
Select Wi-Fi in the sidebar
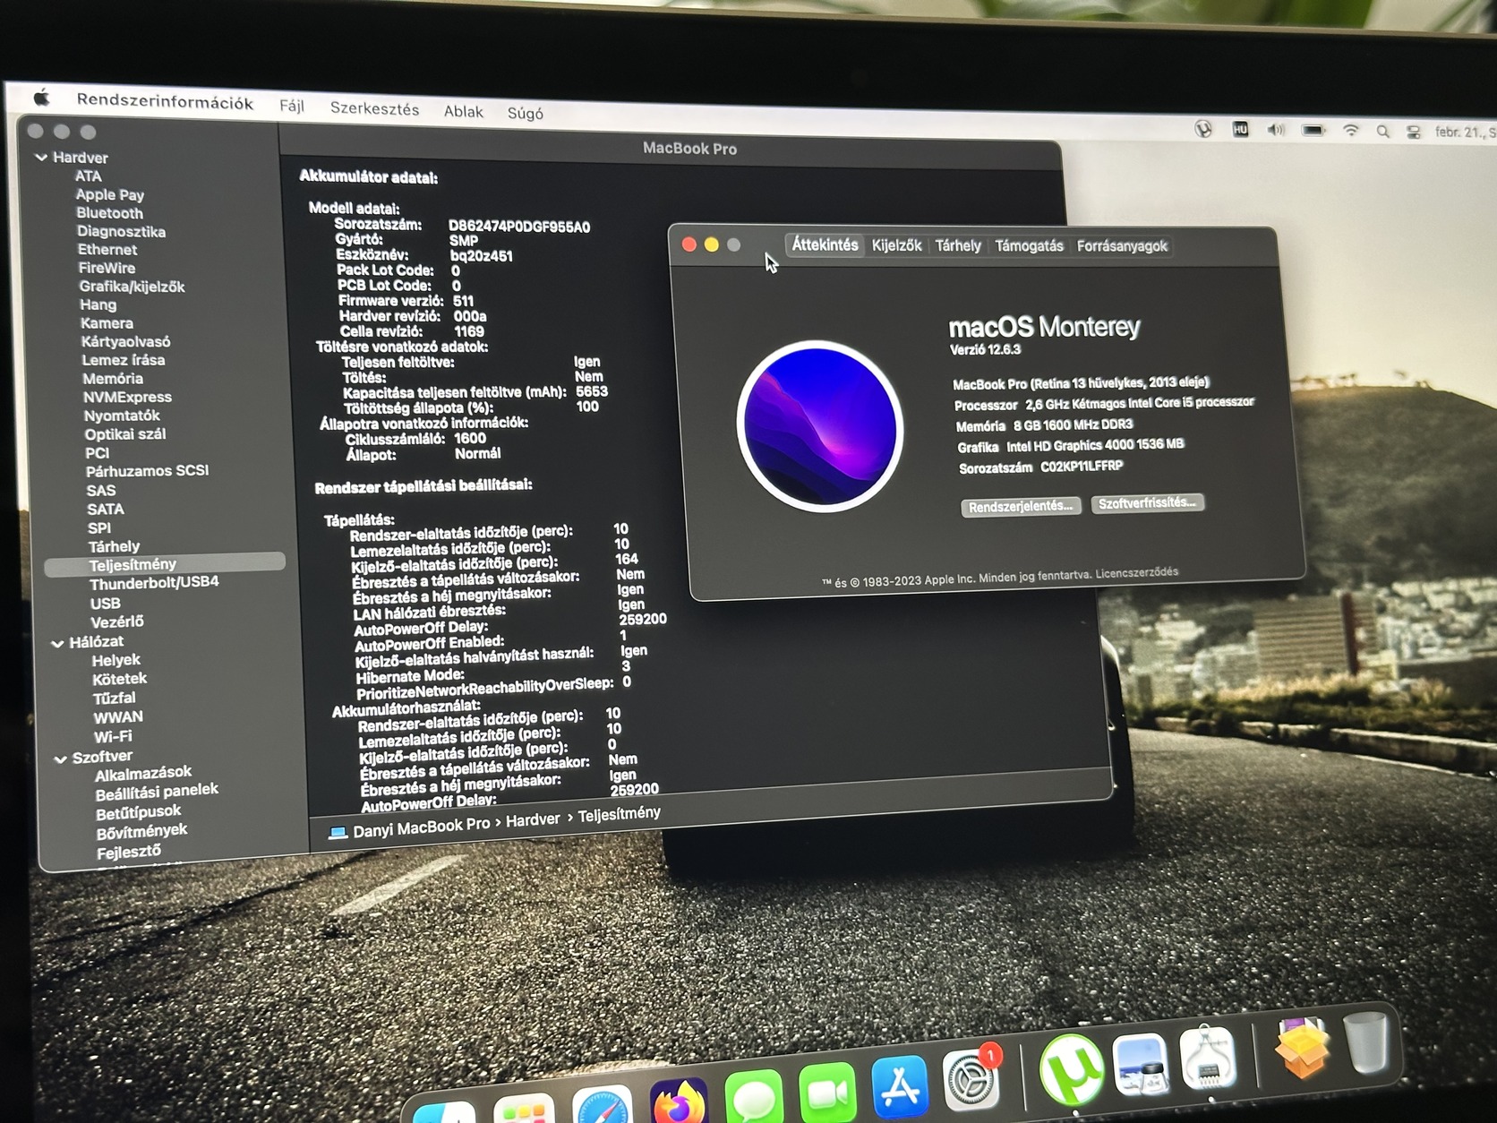point(113,737)
